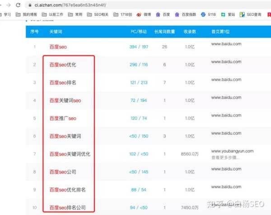This screenshot has height=215, width=271.
Task: Expand the 我的博客 bookmark folder
Action: (28, 14)
